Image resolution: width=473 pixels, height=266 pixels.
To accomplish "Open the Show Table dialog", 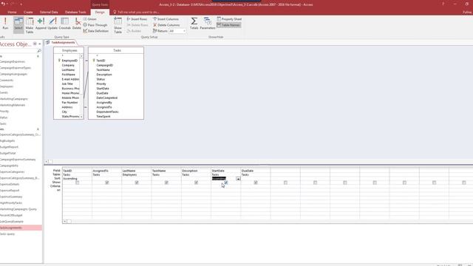I will [x=118, y=25].
